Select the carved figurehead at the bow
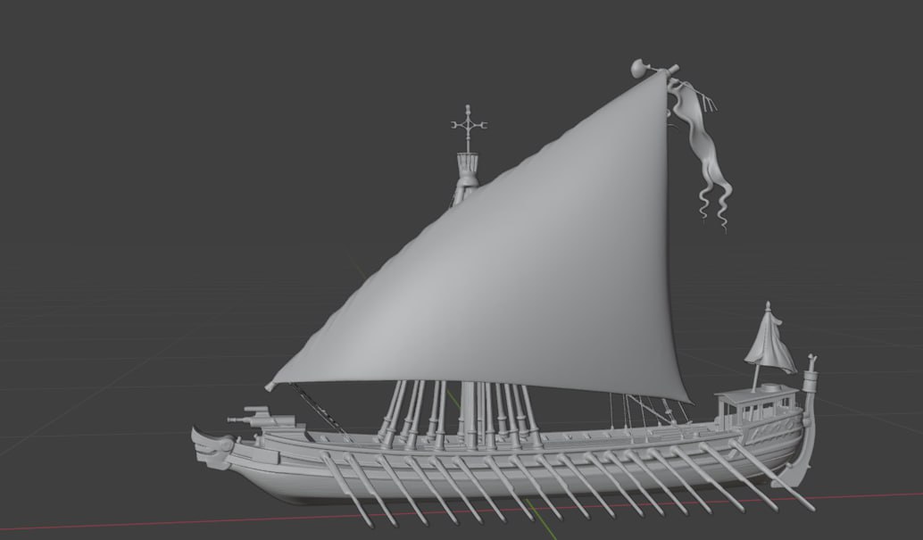923x540 pixels. pos(210,448)
